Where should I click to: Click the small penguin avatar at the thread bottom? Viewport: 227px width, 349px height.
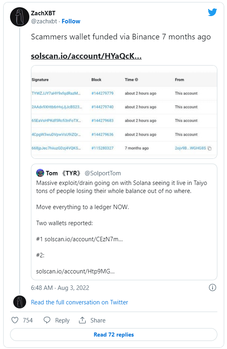[20, 302]
